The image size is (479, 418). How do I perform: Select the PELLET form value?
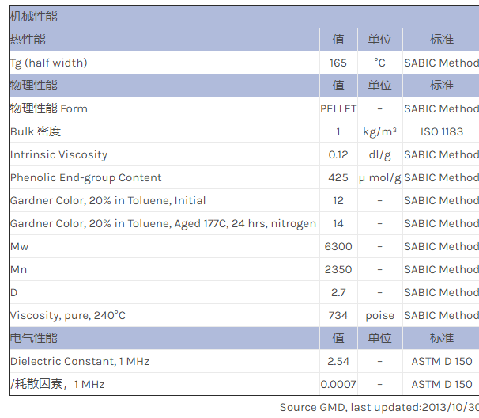click(338, 108)
